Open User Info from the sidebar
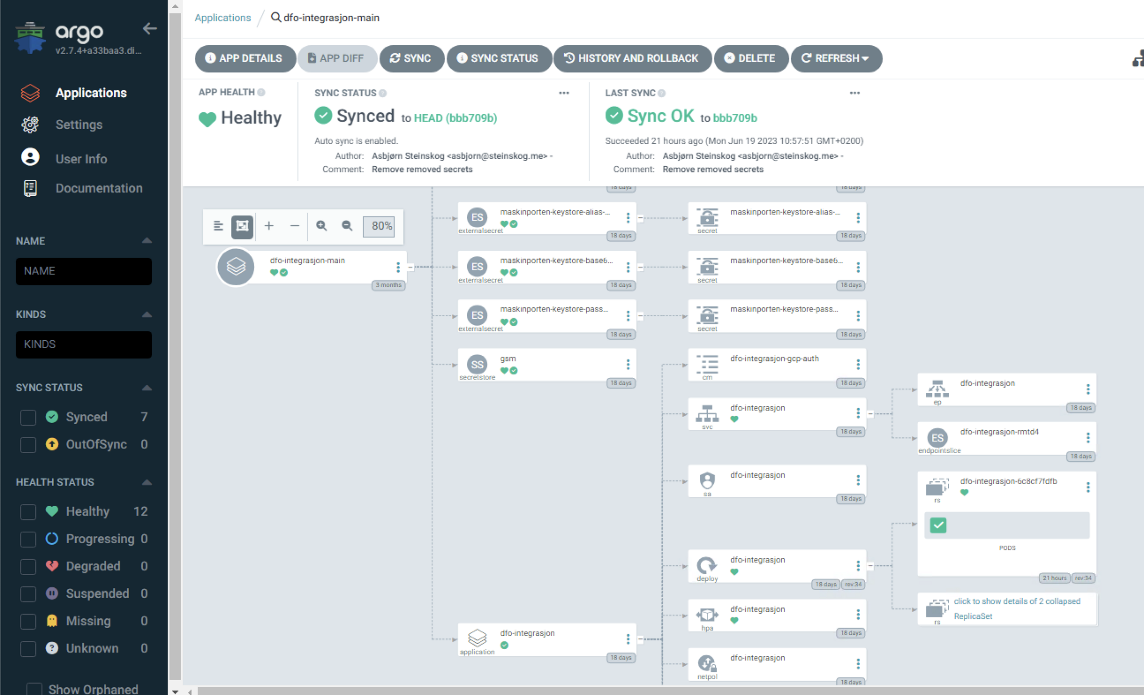This screenshot has height=695, width=1144. pos(81,159)
